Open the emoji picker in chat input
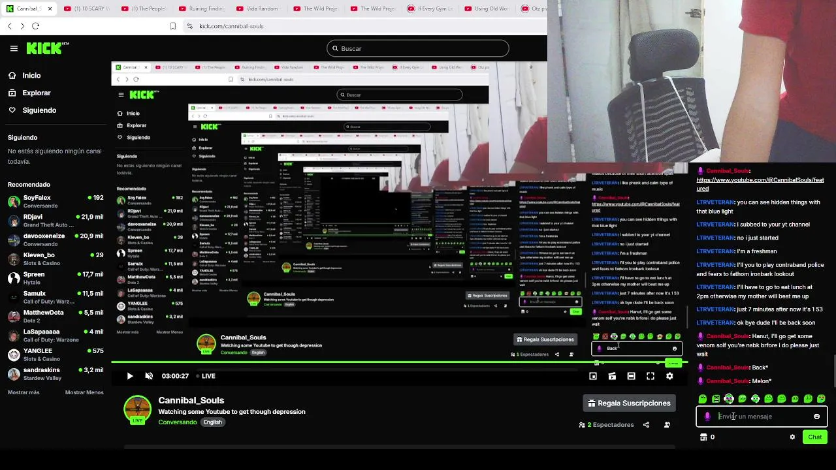This screenshot has height=470, width=836. pos(816,416)
